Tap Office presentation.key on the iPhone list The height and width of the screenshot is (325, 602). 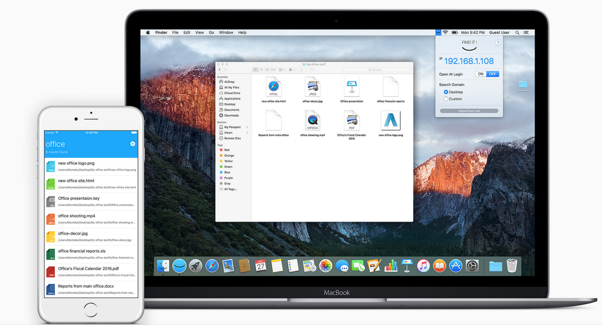coord(91,201)
